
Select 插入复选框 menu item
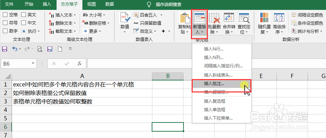(x=222, y=101)
